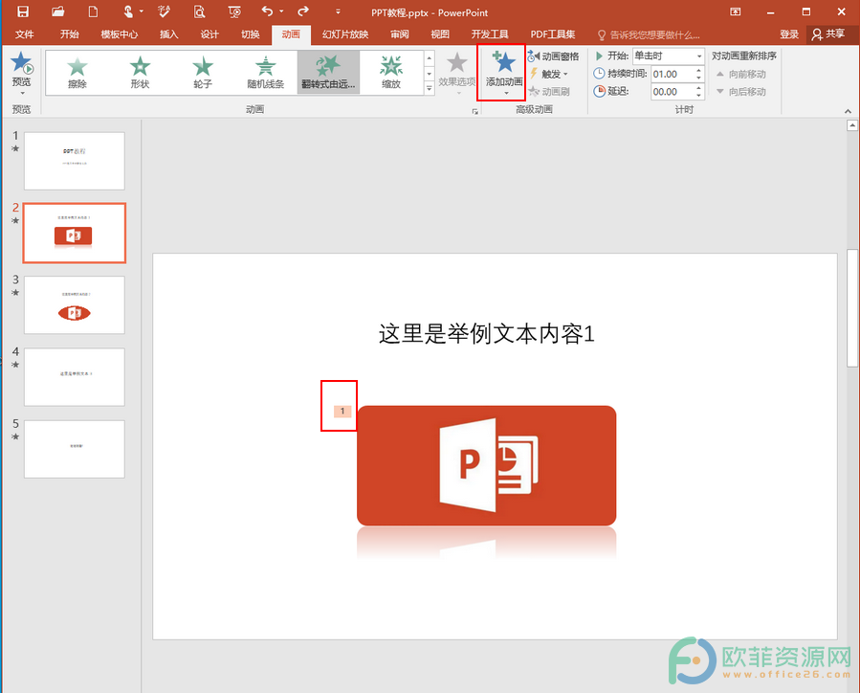Image resolution: width=860 pixels, height=693 pixels.
Task: Click 向后移动 reorder button
Action: (741, 92)
